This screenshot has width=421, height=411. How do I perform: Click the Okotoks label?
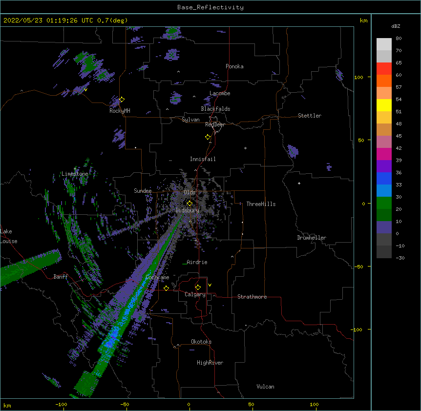pos(201,342)
